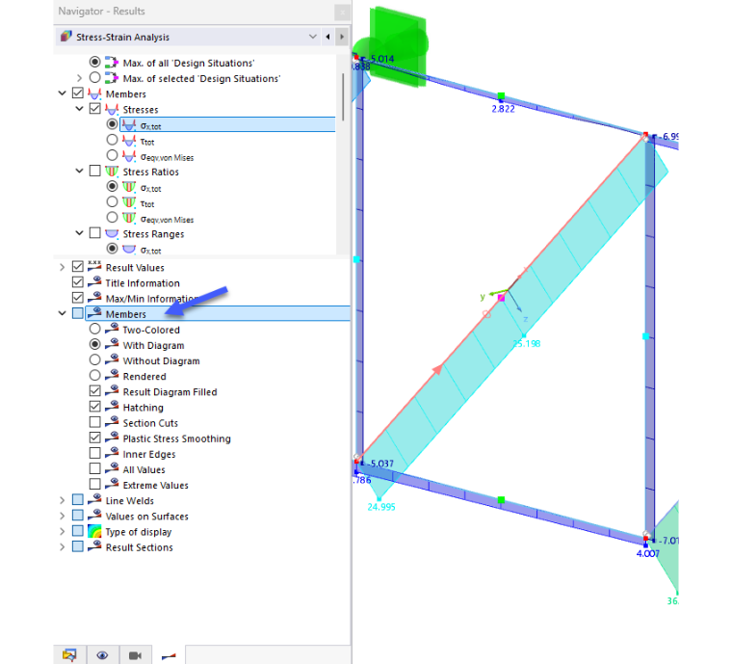Click the Stress-Strain Analysis cube icon

[66, 37]
